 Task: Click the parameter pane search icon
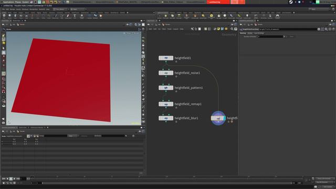(326, 29)
